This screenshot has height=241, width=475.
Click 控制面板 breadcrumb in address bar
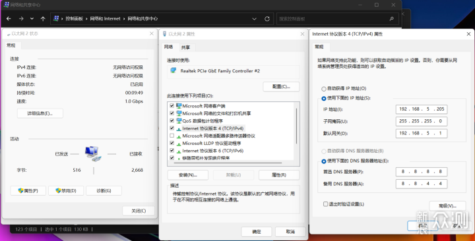[x=74, y=18]
